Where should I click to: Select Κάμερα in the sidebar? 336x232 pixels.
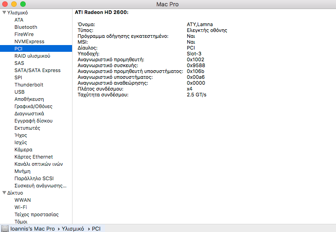23,150
